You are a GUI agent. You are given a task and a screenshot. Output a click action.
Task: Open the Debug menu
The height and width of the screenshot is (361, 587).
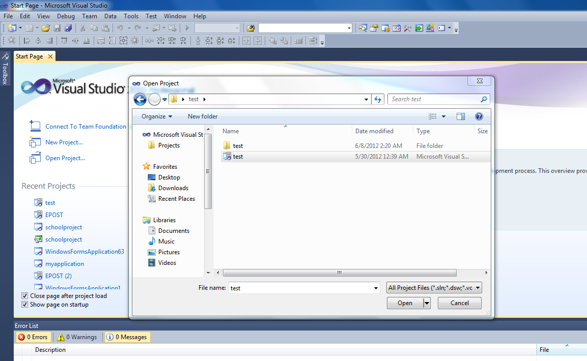(x=66, y=16)
